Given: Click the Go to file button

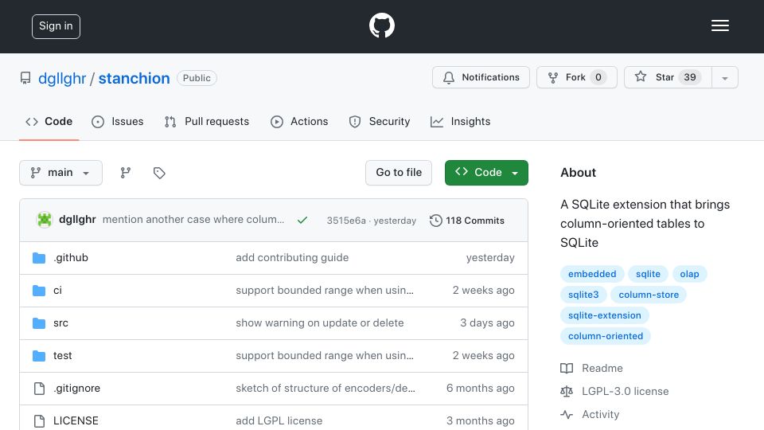Looking at the screenshot, I should [399, 173].
